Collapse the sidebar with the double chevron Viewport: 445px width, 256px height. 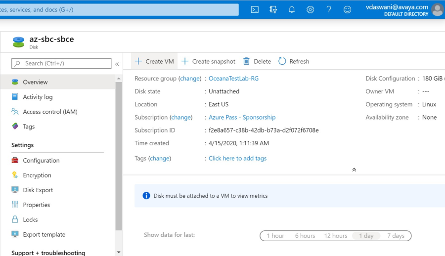pyautogui.click(x=117, y=64)
